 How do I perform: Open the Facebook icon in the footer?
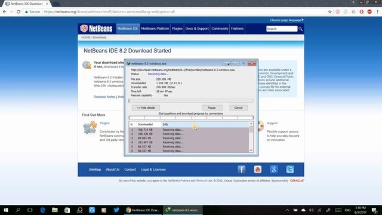[x=241, y=170]
